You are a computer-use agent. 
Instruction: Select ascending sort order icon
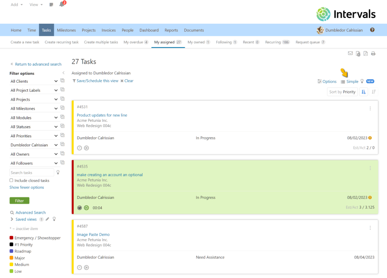(x=364, y=92)
